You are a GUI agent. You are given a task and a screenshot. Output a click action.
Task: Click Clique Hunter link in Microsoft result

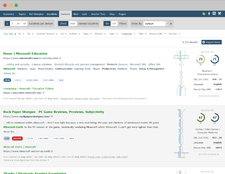pos(81,98)
